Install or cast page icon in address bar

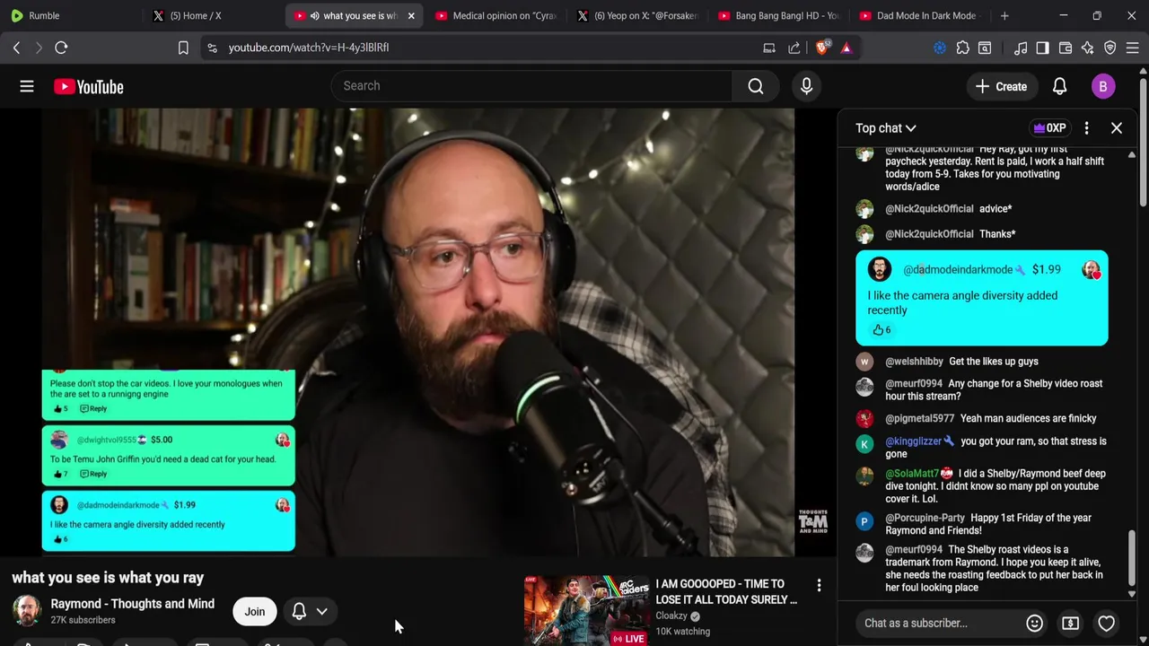(x=769, y=48)
